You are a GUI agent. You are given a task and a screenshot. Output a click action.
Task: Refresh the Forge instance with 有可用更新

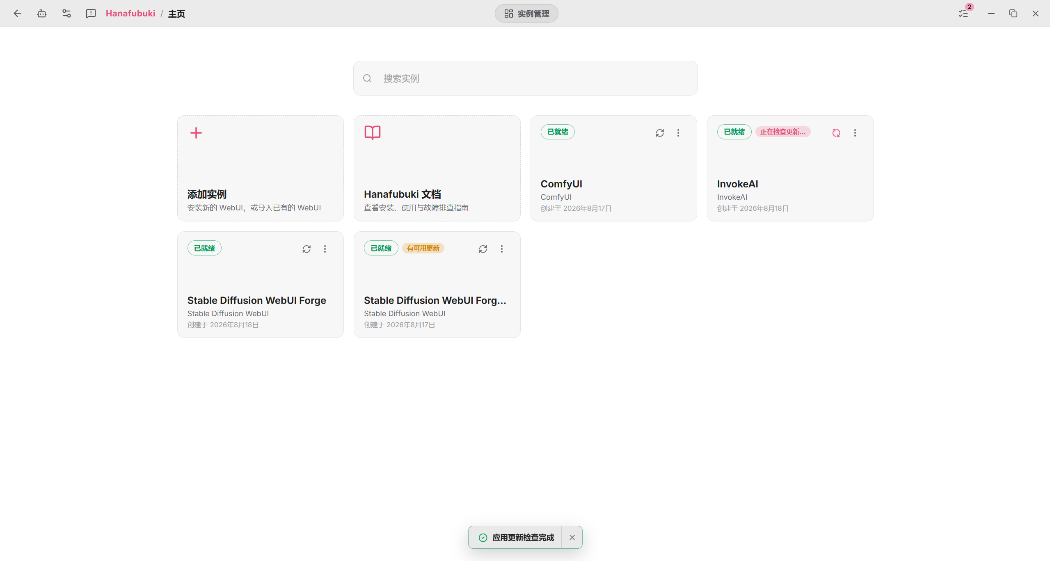pos(483,249)
